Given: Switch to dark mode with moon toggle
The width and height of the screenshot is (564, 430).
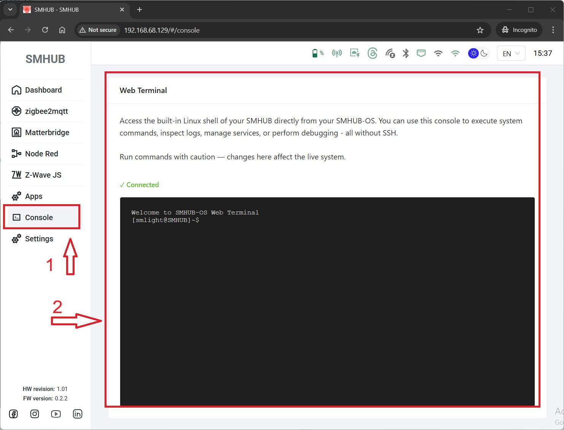Looking at the screenshot, I should pyautogui.click(x=484, y=53).
